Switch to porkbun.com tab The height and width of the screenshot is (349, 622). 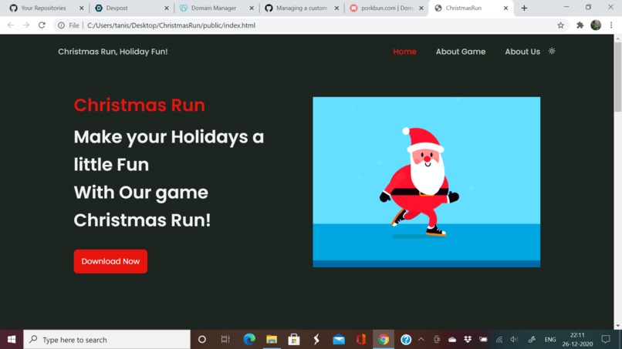click(x=387, y=8)
